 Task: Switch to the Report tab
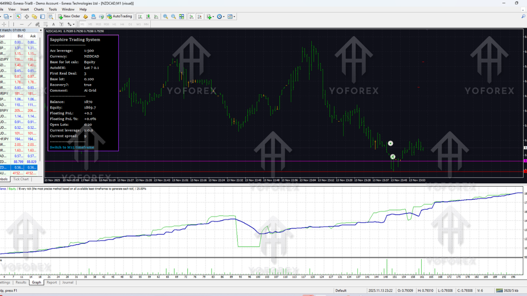[51, 282]
